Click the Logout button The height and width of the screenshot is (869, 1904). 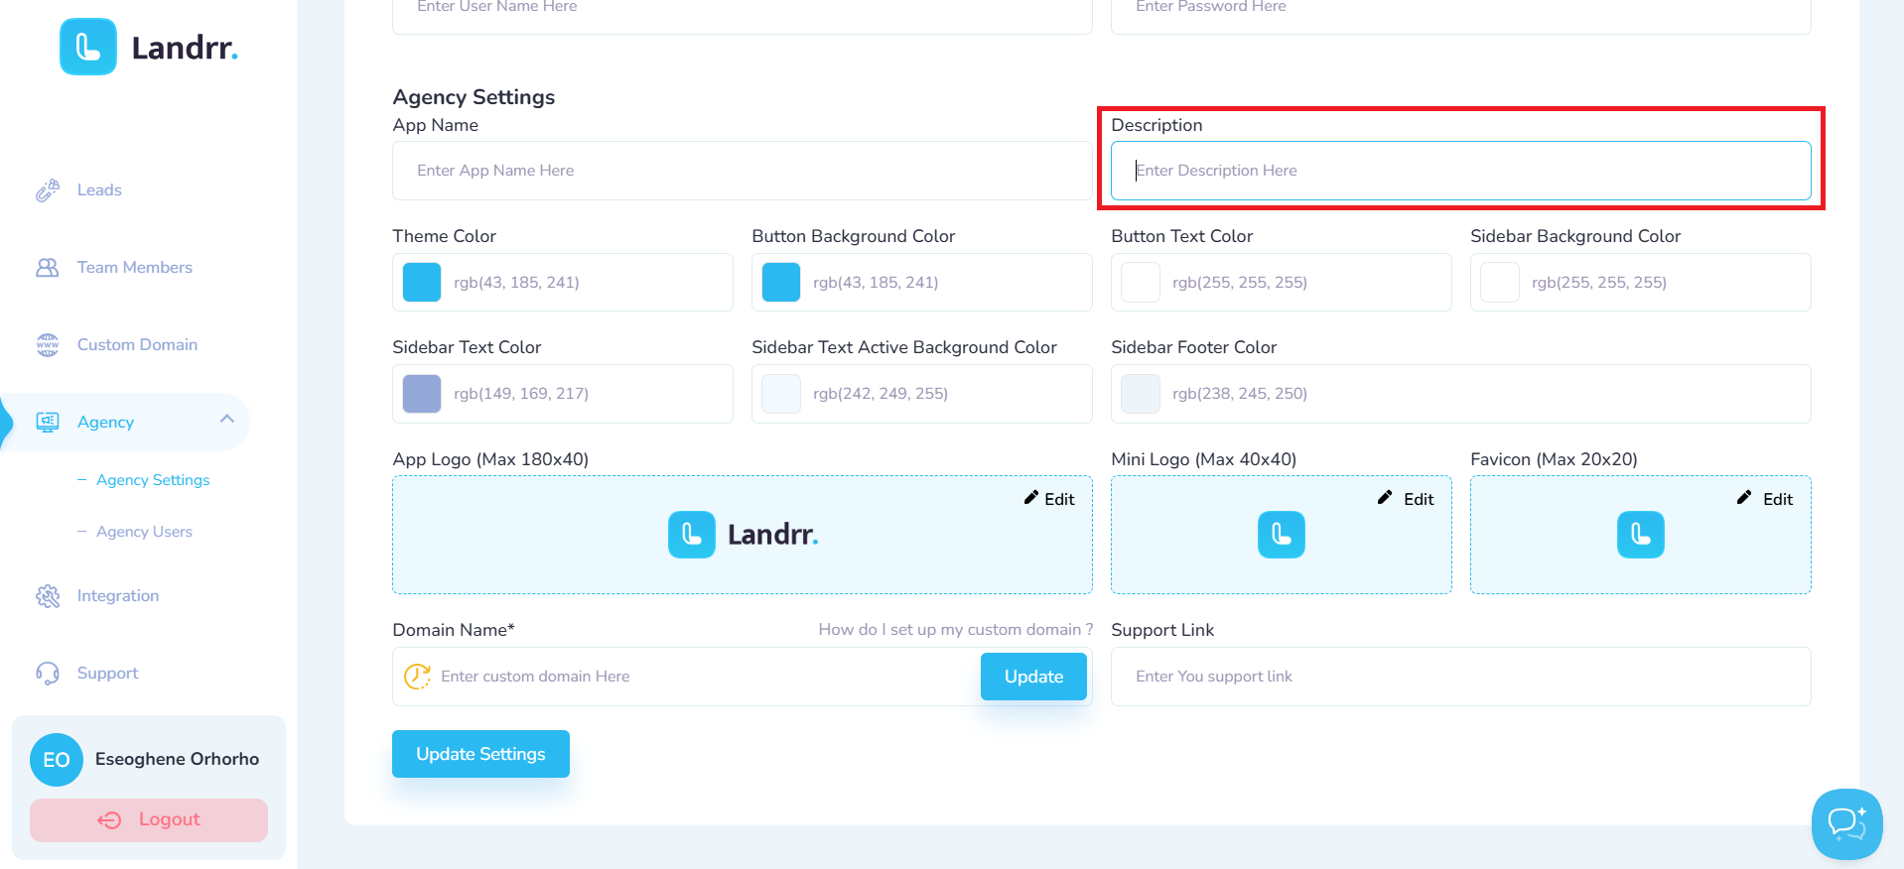pyautogui.click(x=149, y=820)
